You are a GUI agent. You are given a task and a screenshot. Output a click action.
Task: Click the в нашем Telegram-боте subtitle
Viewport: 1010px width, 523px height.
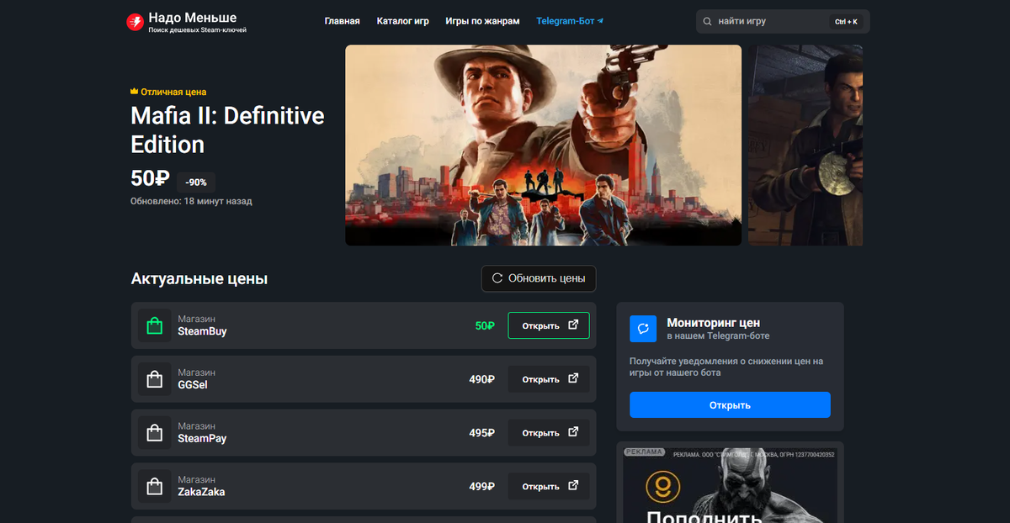tap(718, 335)
